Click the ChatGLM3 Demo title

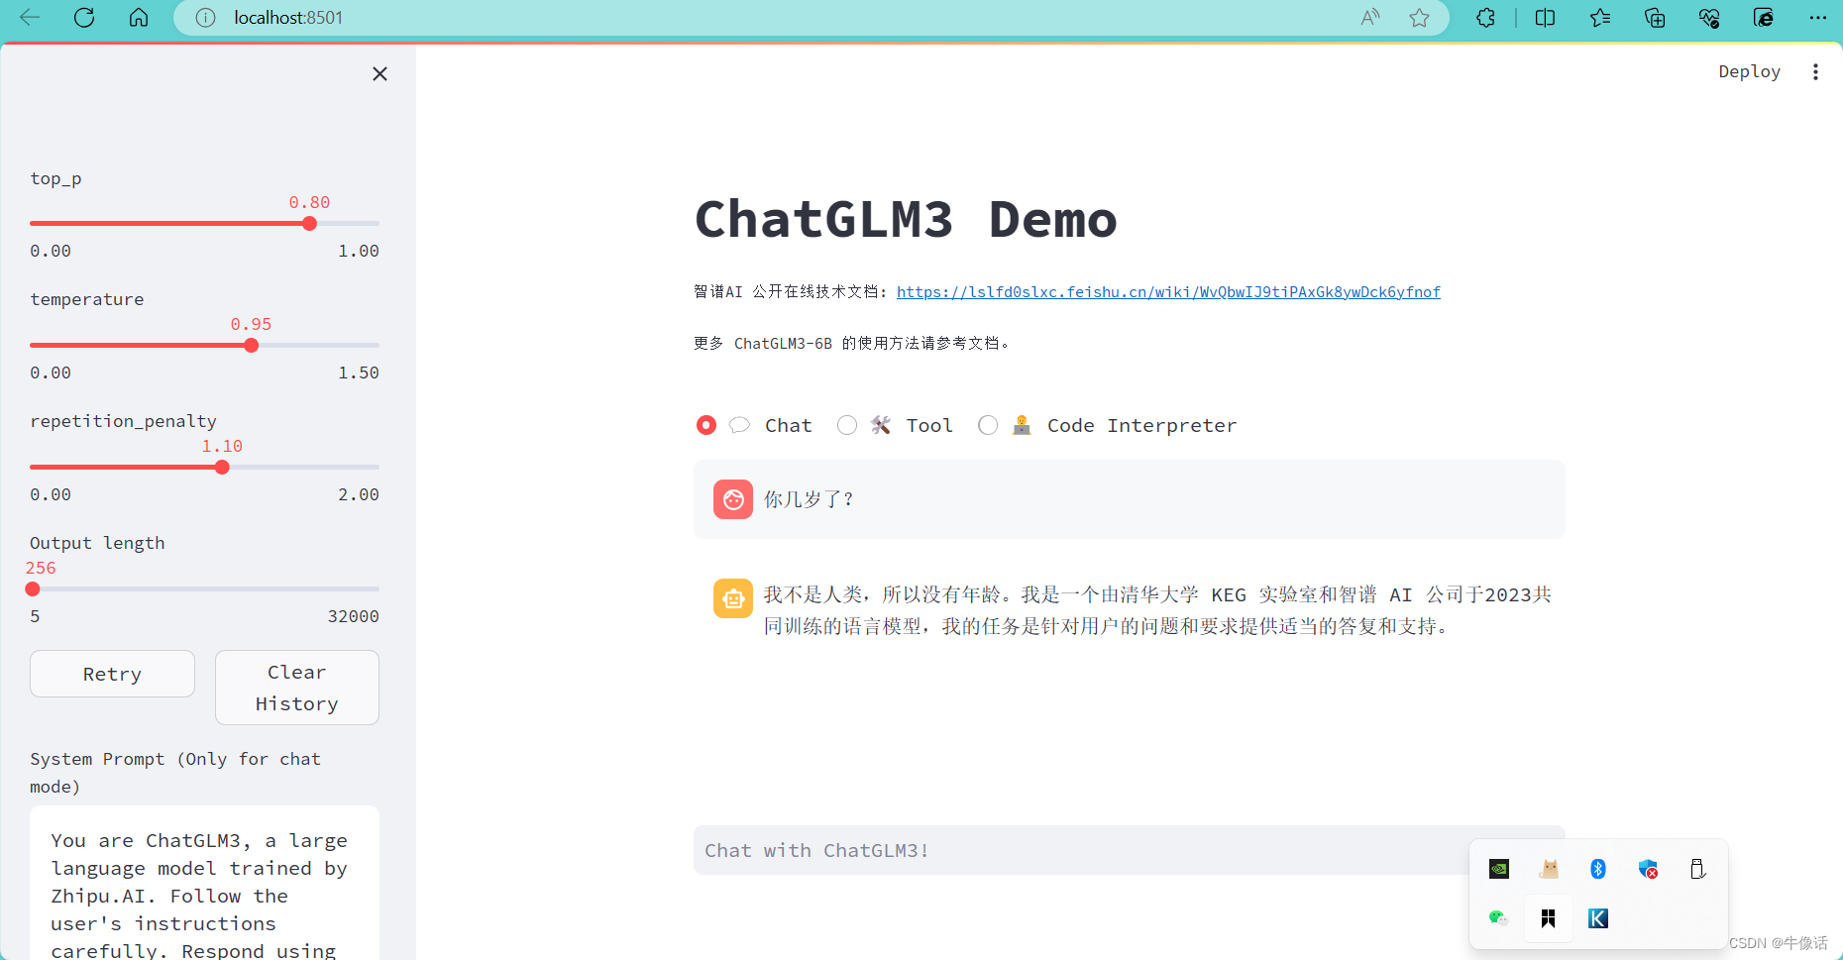pos(906,219)
